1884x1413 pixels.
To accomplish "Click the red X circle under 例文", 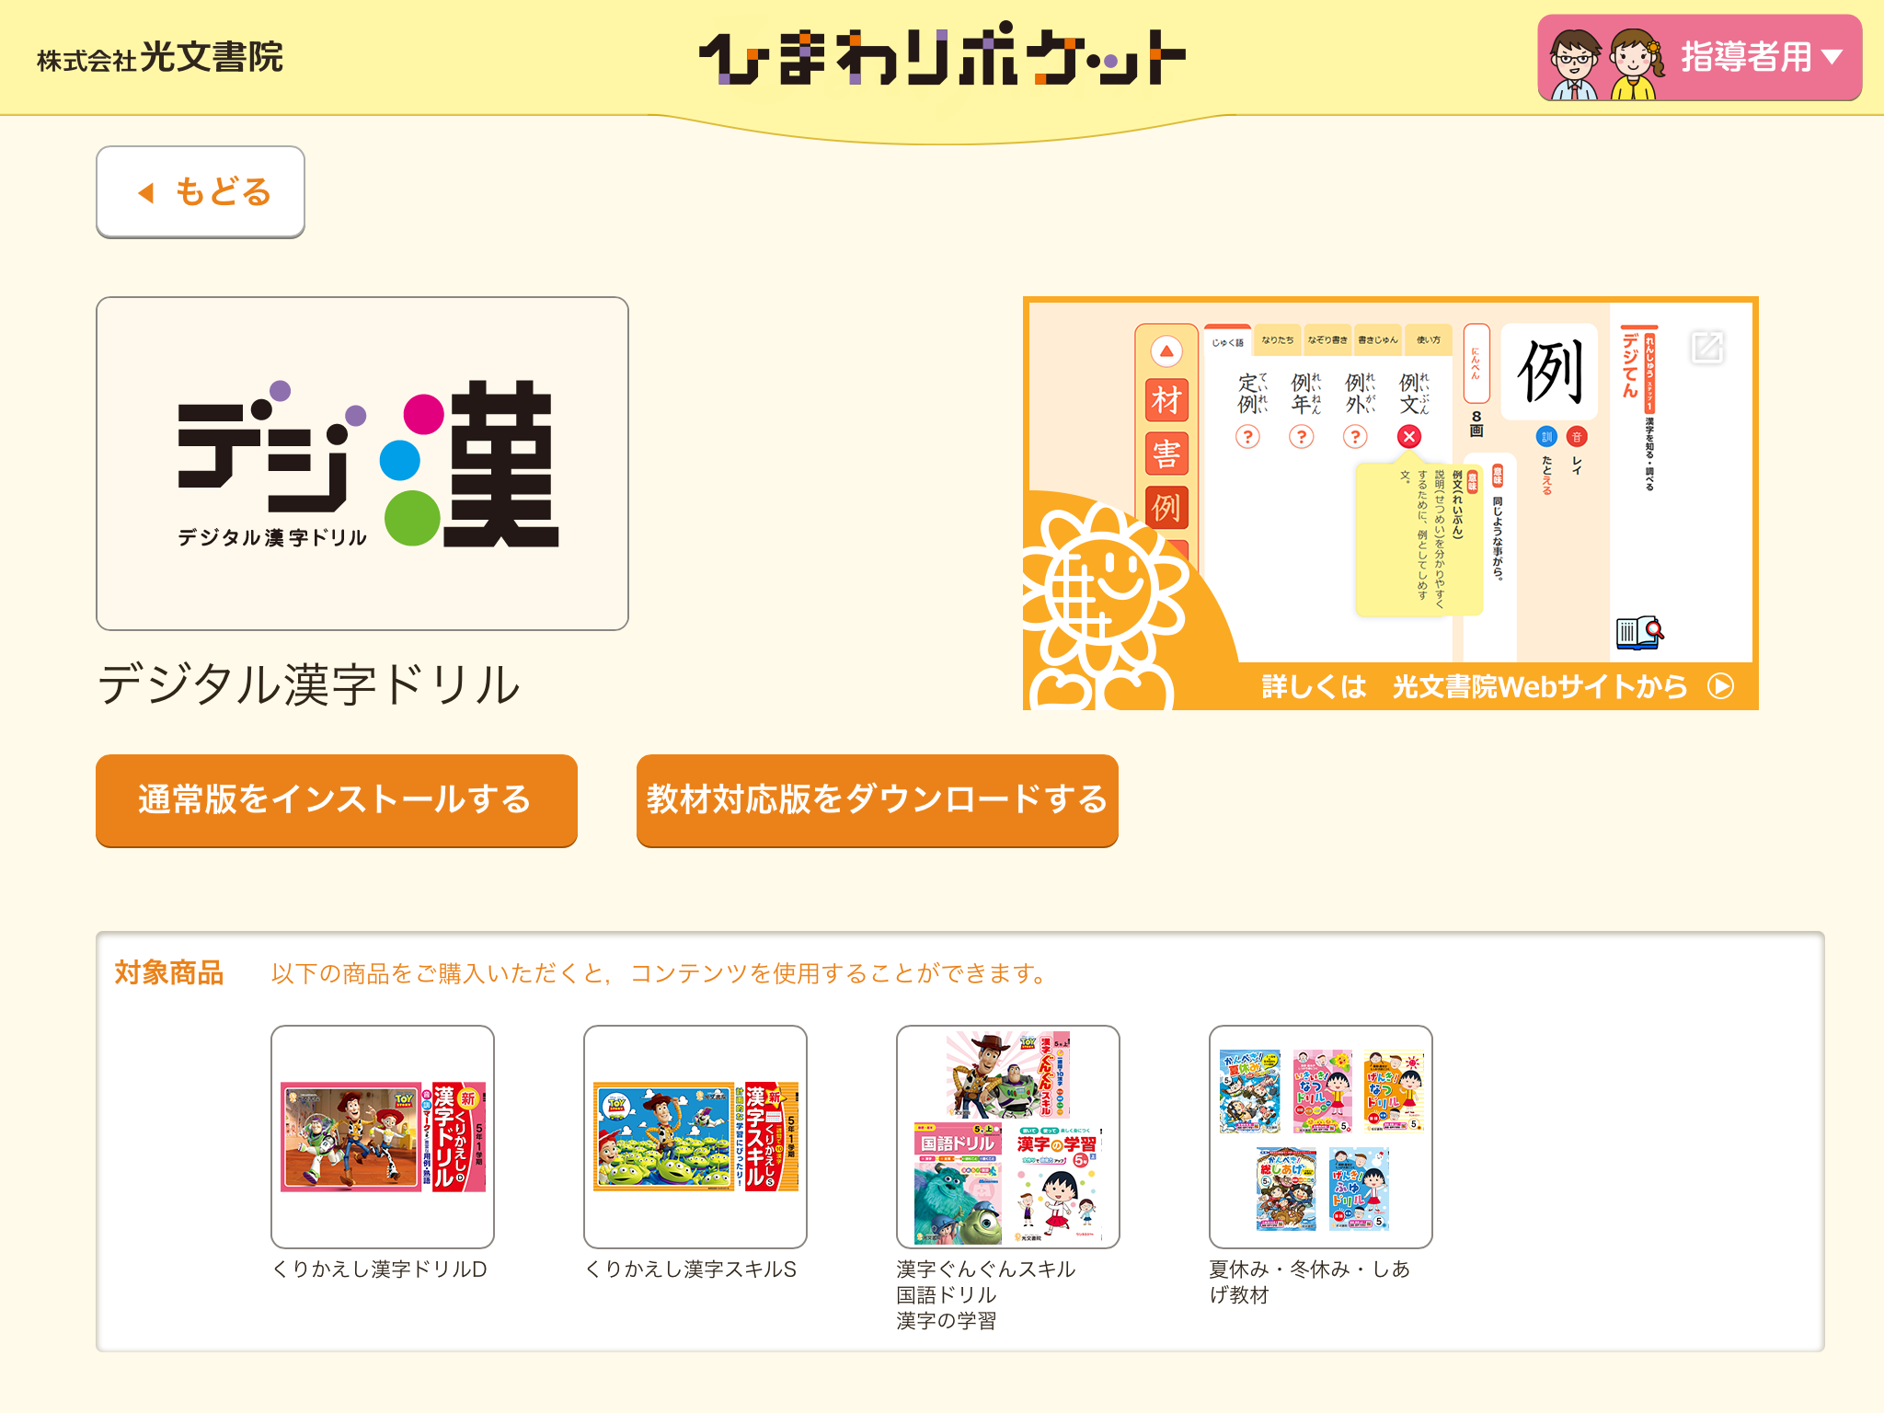I will point(1408,437).
